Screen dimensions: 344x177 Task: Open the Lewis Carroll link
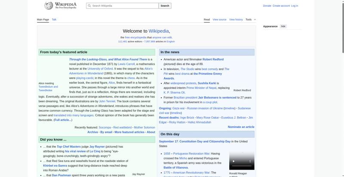126,64
